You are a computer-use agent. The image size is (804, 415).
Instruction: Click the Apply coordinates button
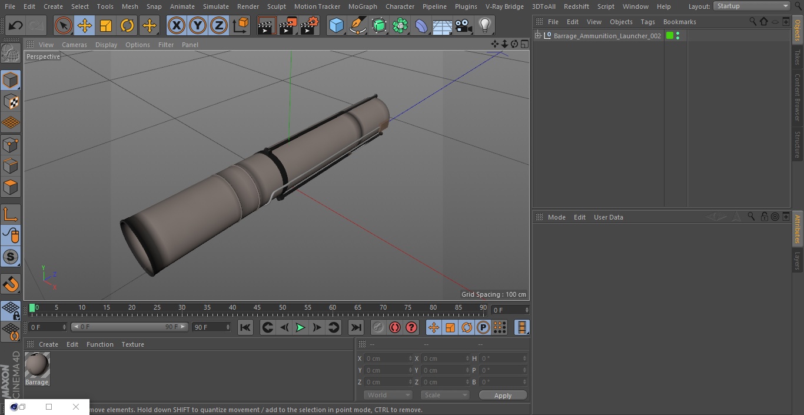503,396
